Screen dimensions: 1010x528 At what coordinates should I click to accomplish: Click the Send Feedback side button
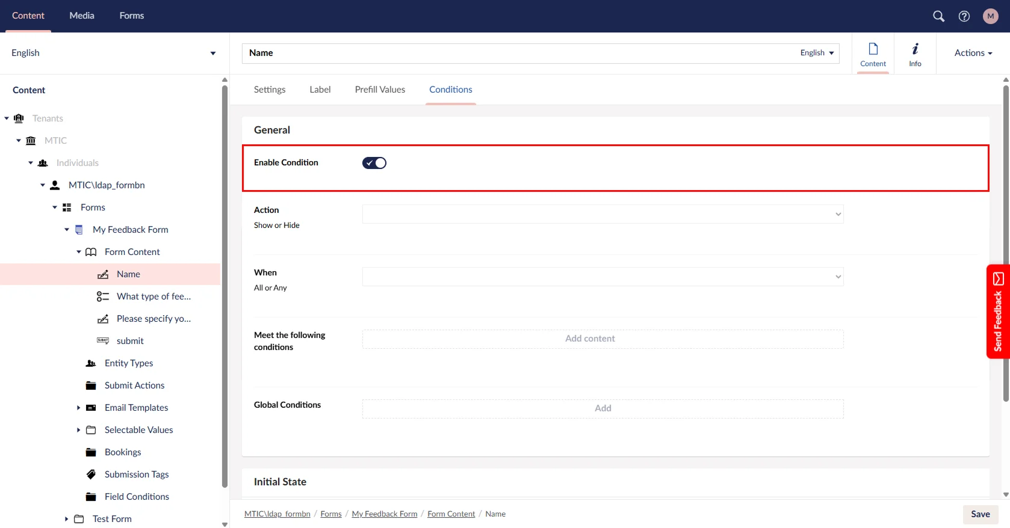pyautogui.click(x=998, y=312)
